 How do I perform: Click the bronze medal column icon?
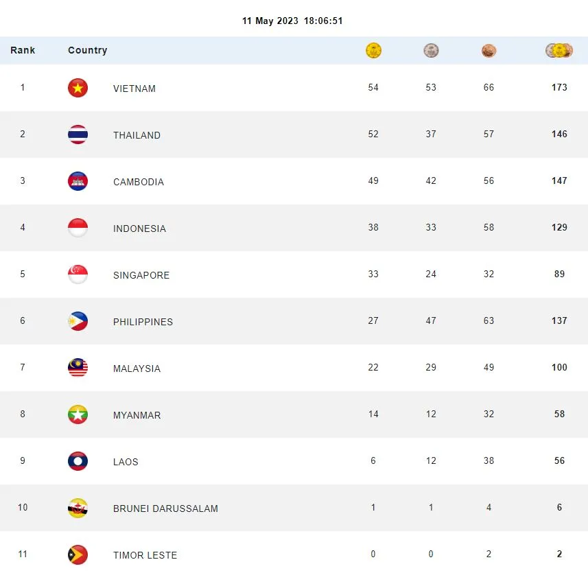[x=489, y=51]
